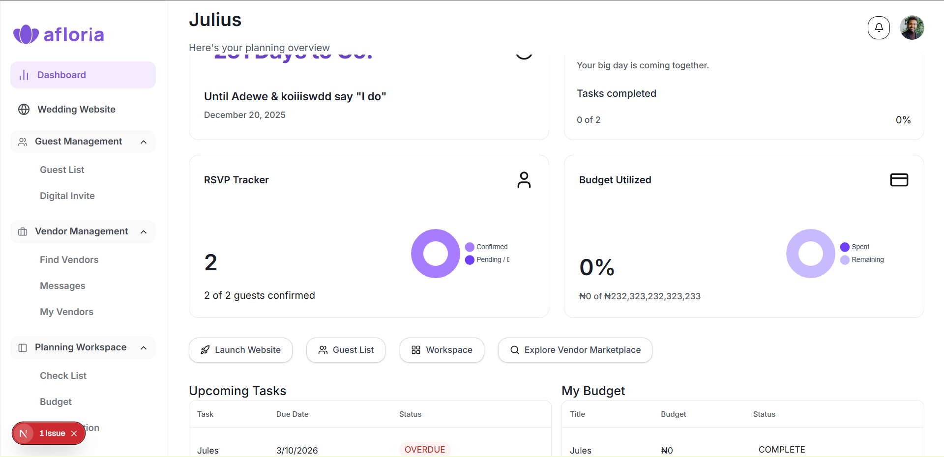Open Digital Invite in the sidebar

coord(67,196)
